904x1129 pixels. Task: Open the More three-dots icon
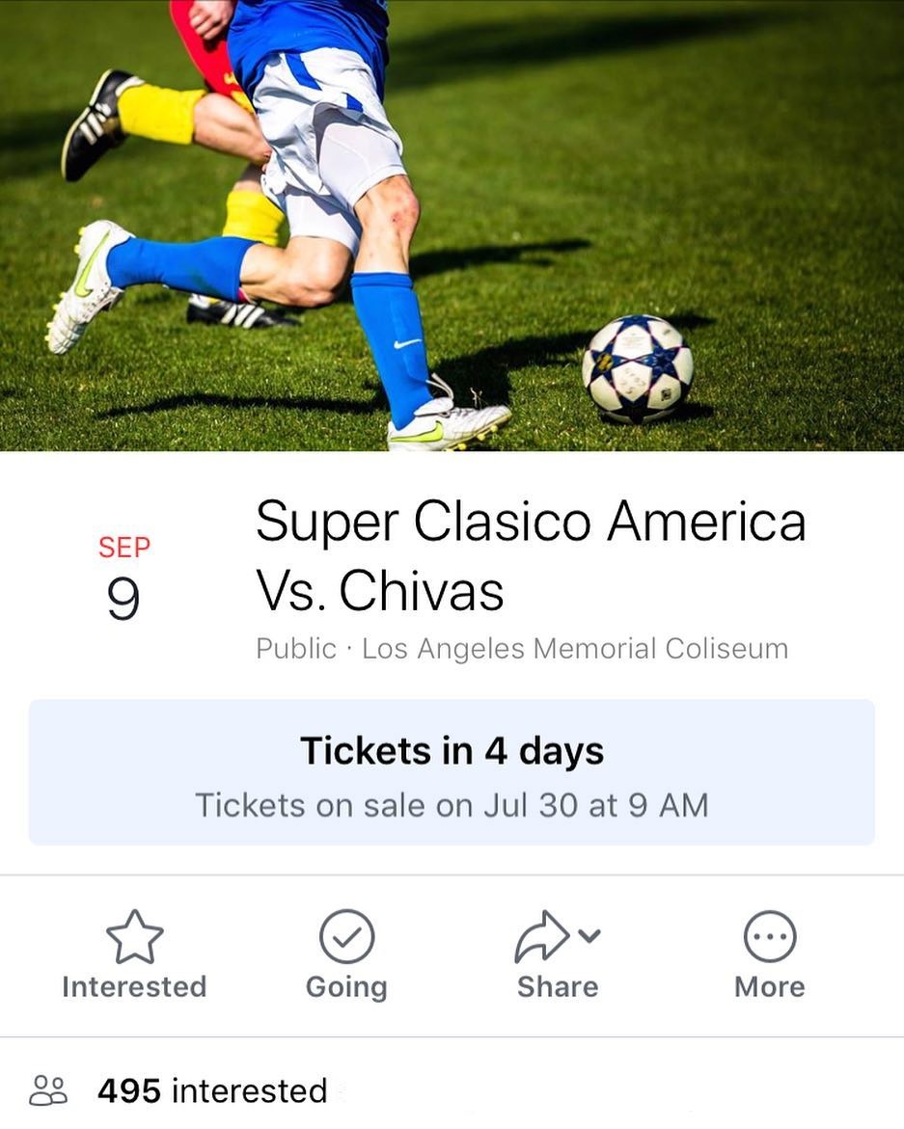click(769, 936)
